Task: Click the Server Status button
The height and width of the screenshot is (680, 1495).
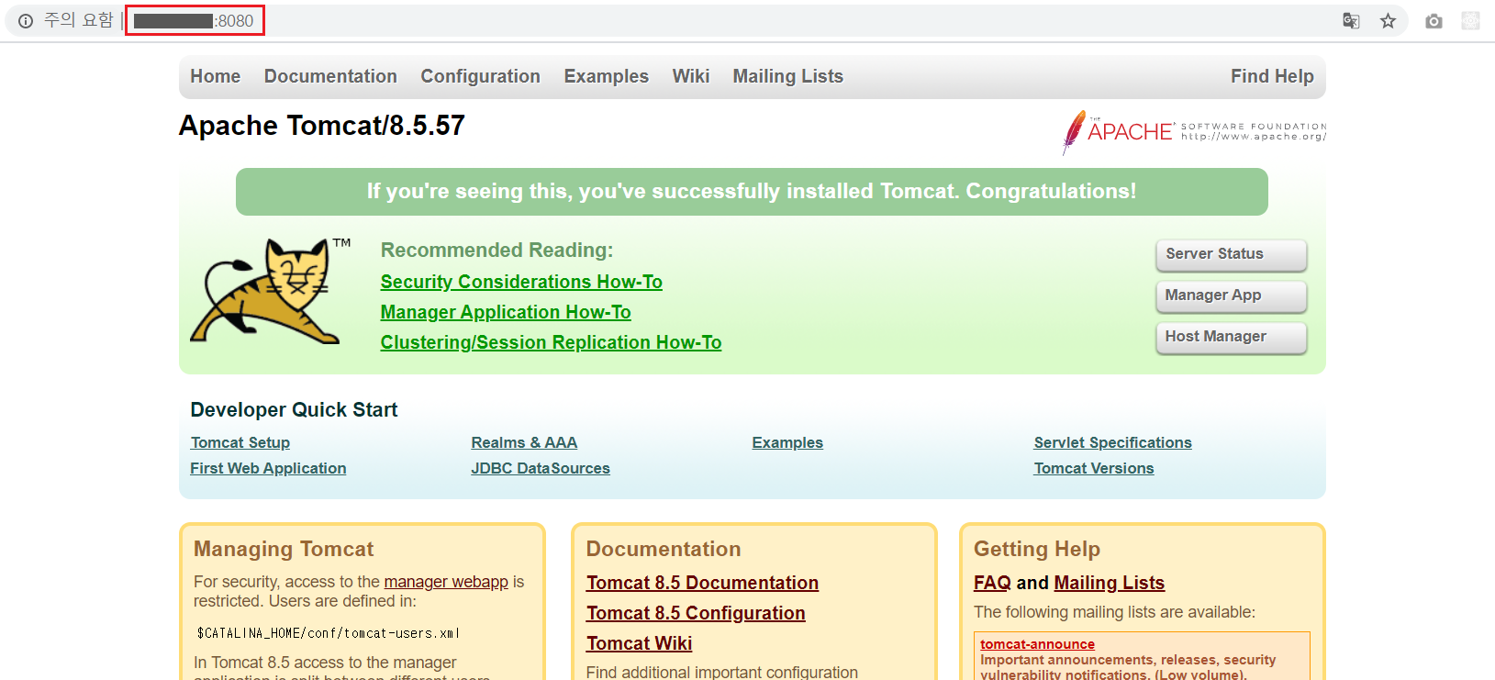Action: [1231, 255]
